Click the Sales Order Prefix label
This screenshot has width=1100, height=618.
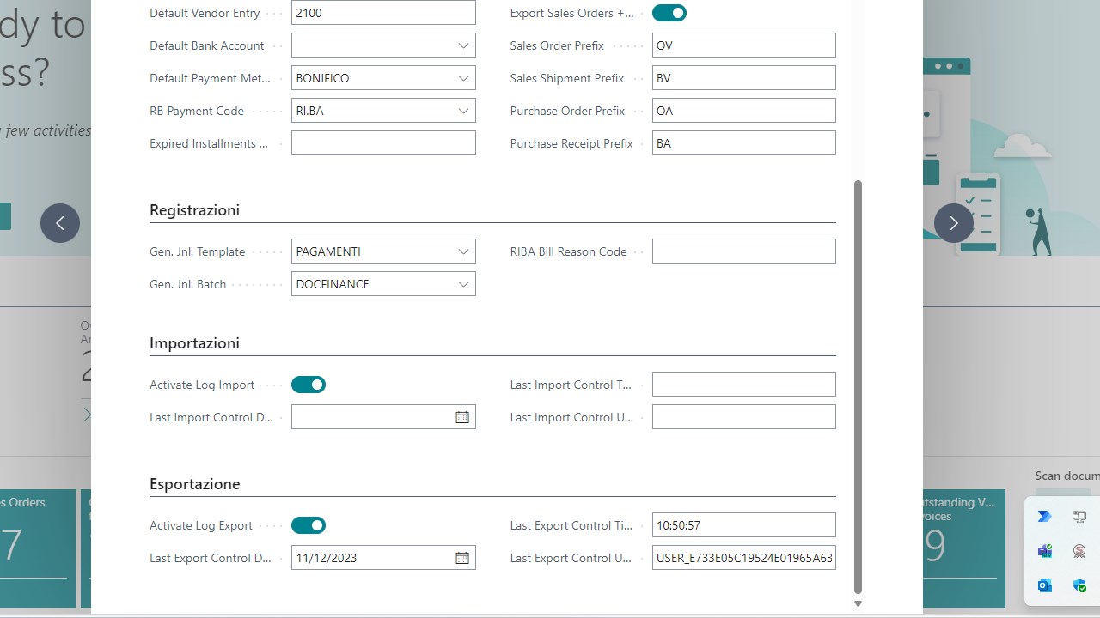[557, 45]
